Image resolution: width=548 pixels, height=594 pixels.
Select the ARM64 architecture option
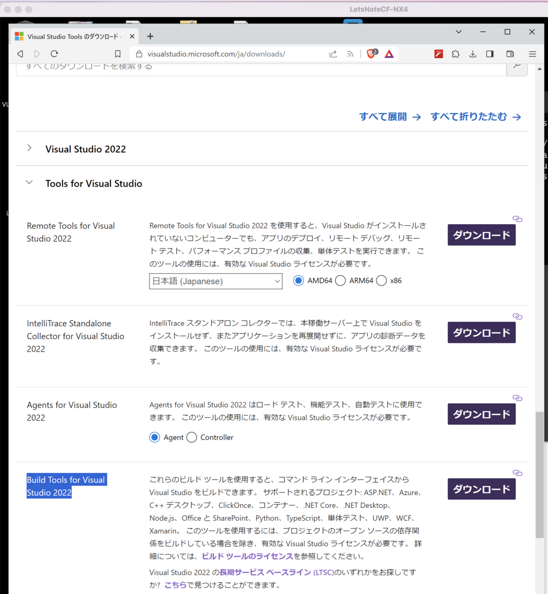pyautogui.click(x=340, y=281)
